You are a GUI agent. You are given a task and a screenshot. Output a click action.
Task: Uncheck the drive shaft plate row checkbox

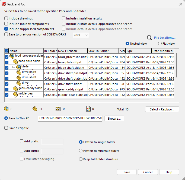pyautogui.click(x=7, y=79)
